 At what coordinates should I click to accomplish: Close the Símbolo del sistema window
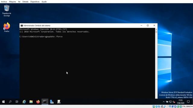click(154, 25)
